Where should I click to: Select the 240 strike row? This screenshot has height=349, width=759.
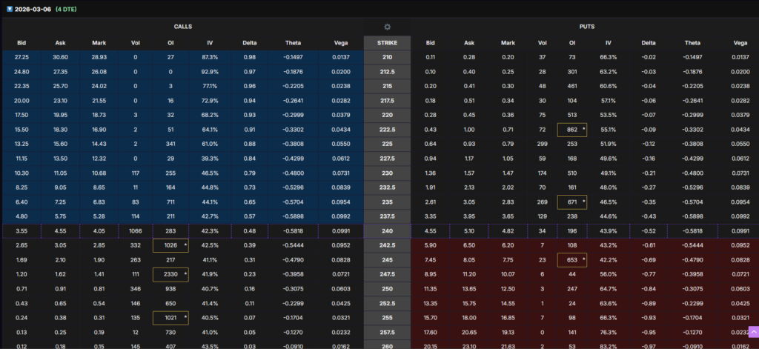[x=387, y=230]
